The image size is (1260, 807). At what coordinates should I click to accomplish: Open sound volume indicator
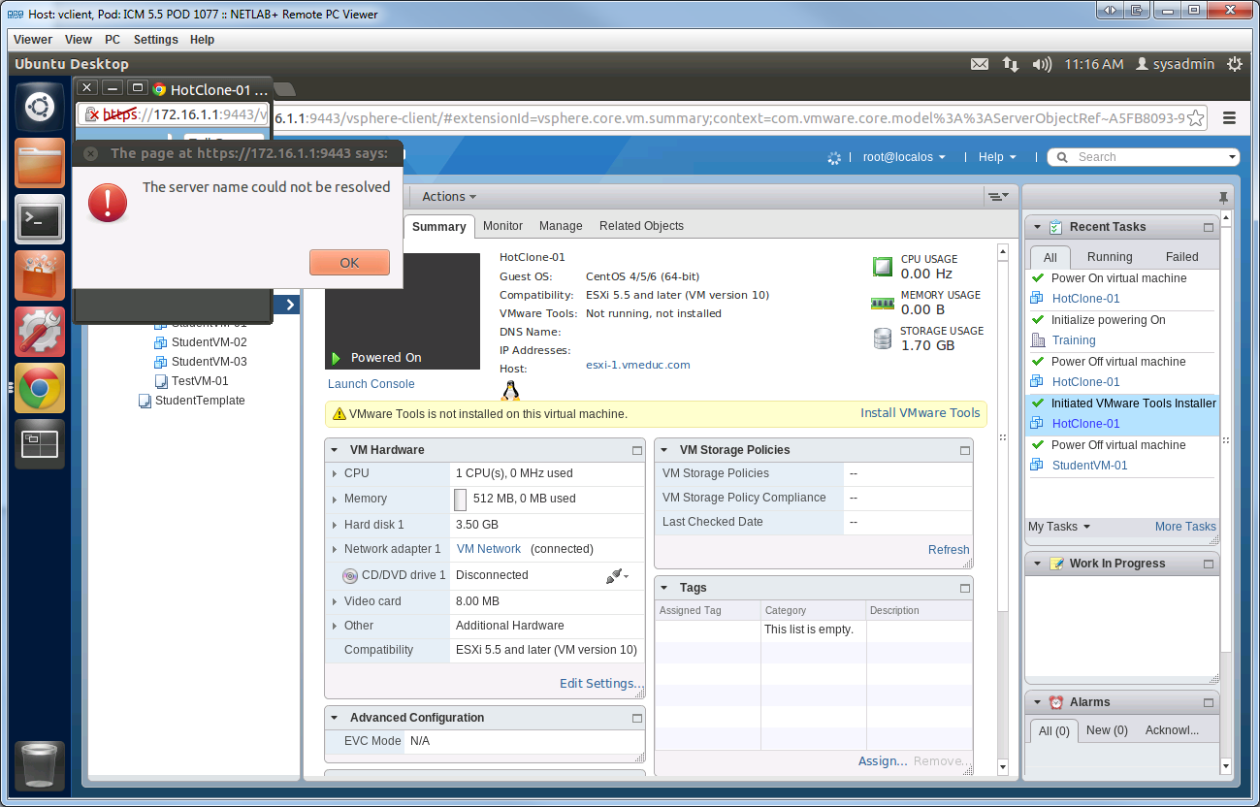point(1042,64)
